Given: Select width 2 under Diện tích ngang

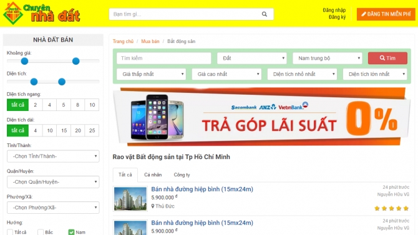Looking at the screenshot, I should point(36,105).
